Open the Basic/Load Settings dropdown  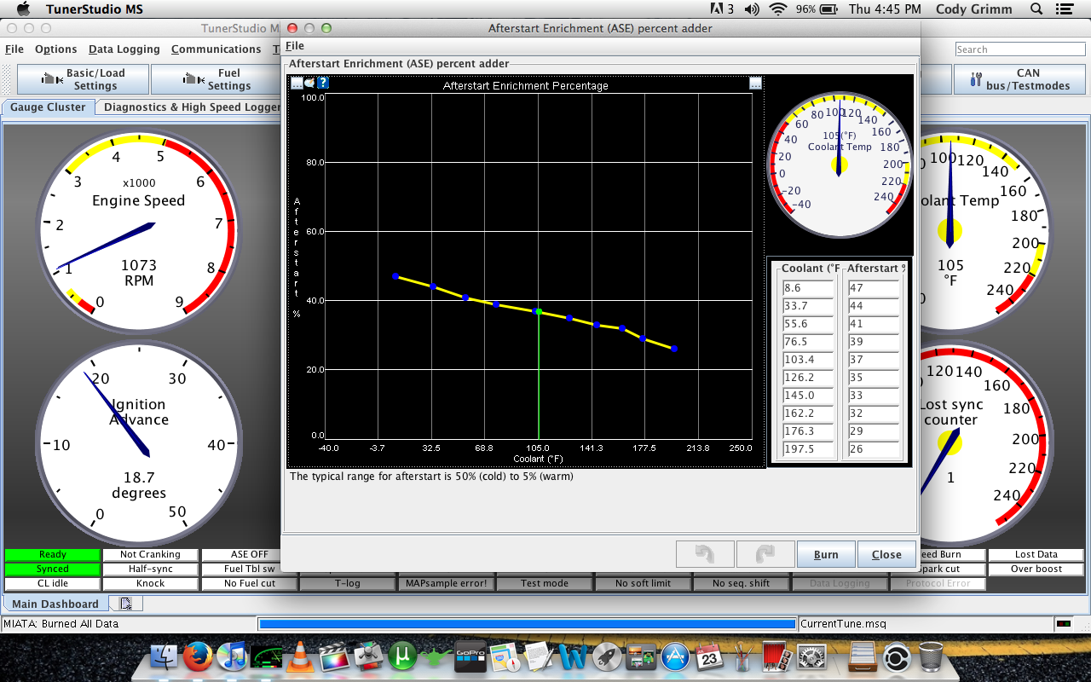click(x=84, y=79)
